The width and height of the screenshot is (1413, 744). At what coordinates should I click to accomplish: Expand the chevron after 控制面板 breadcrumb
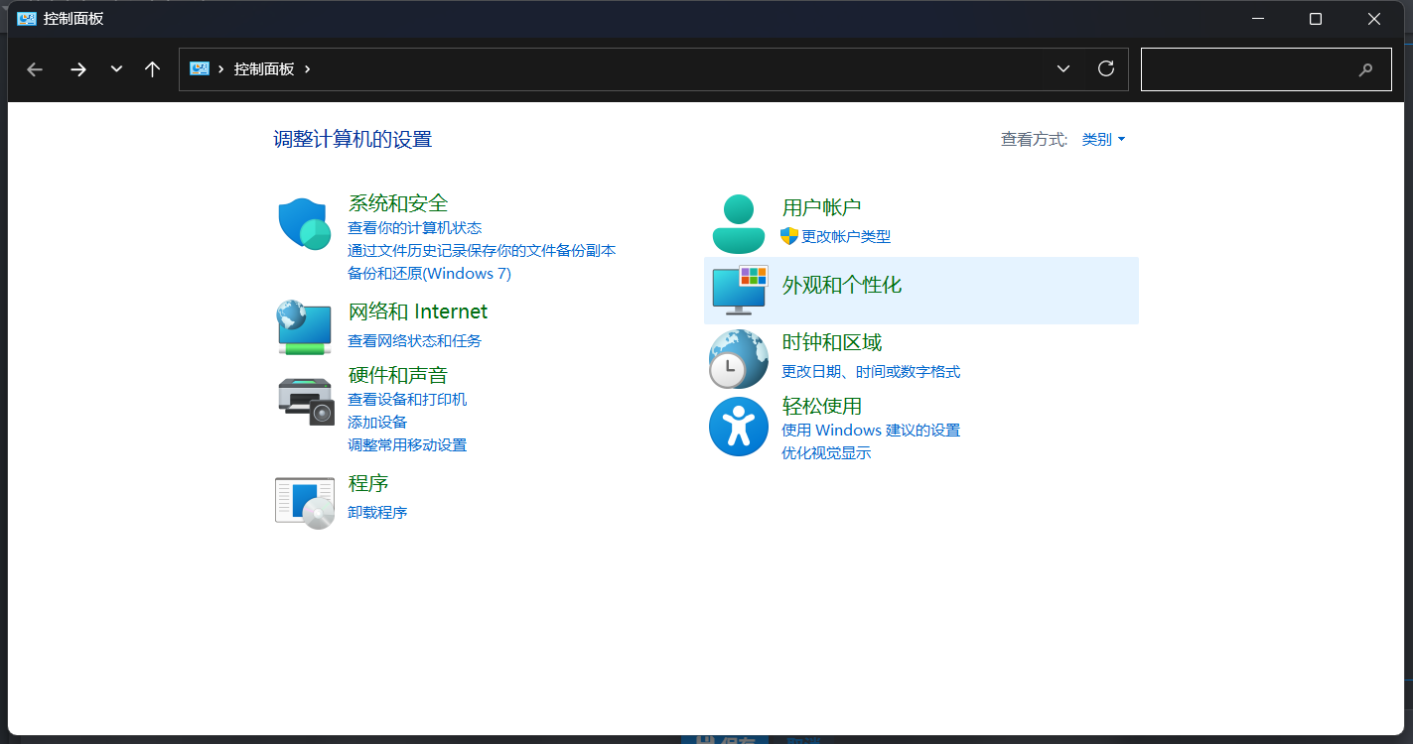pos(308,68)
